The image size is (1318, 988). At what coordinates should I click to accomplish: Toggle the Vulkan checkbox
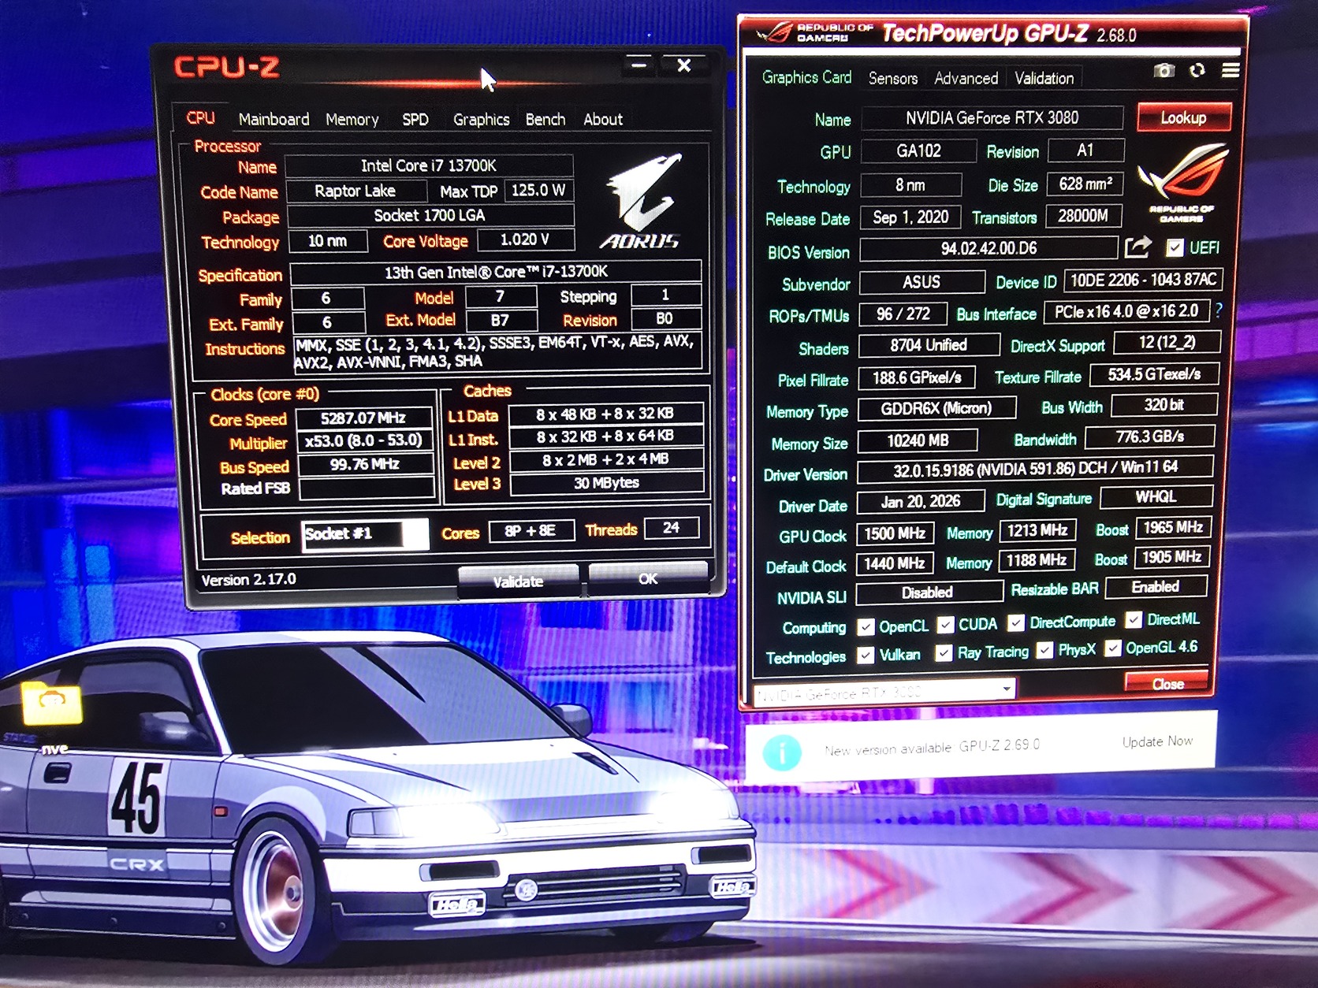click(x=866, y=656)
